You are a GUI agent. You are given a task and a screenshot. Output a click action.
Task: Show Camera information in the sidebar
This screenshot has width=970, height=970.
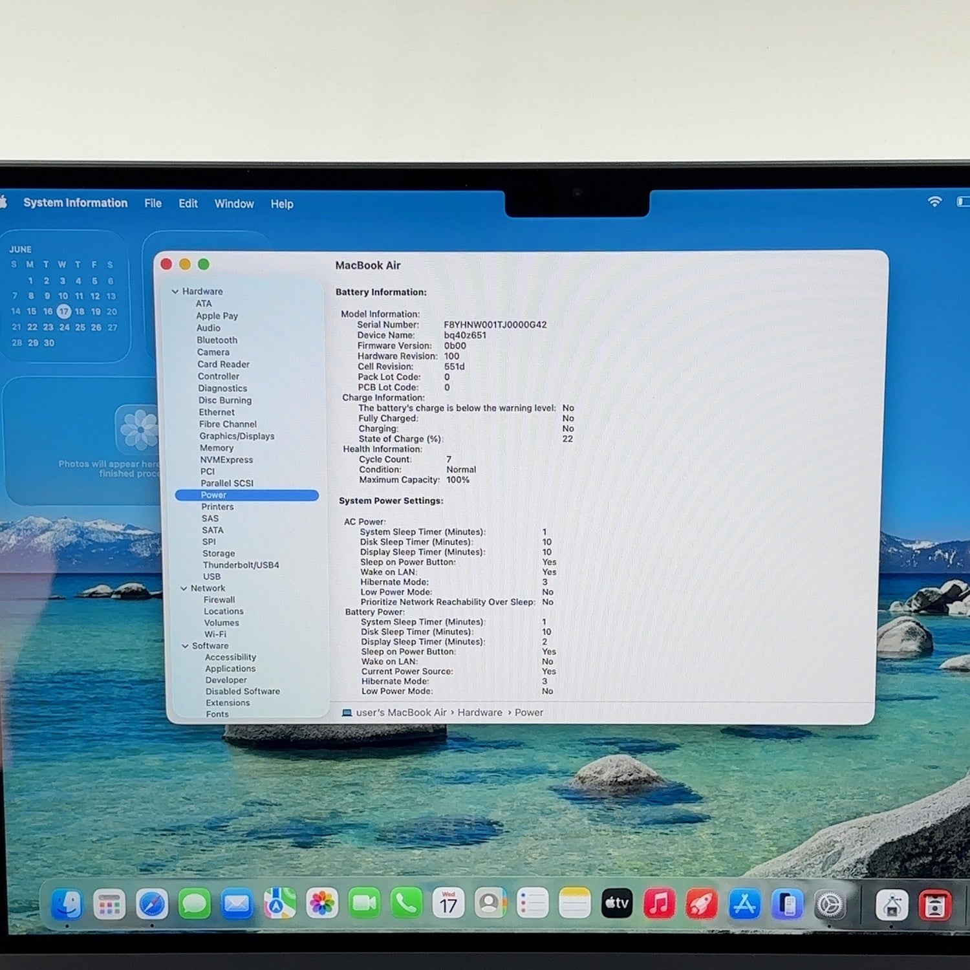pyautogui.click(x=213, y=352)
